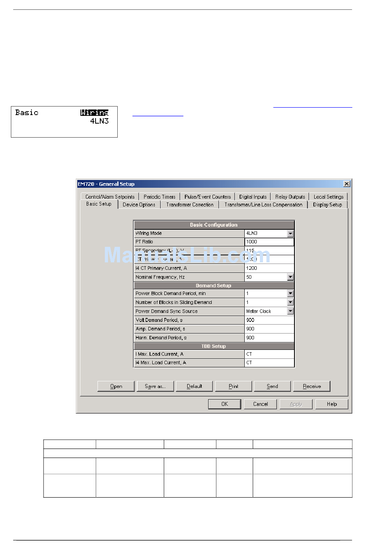Click the I4 Max. Load Current value
The width and height of the screenshot is (369, 552).
[x=269, y=363]
